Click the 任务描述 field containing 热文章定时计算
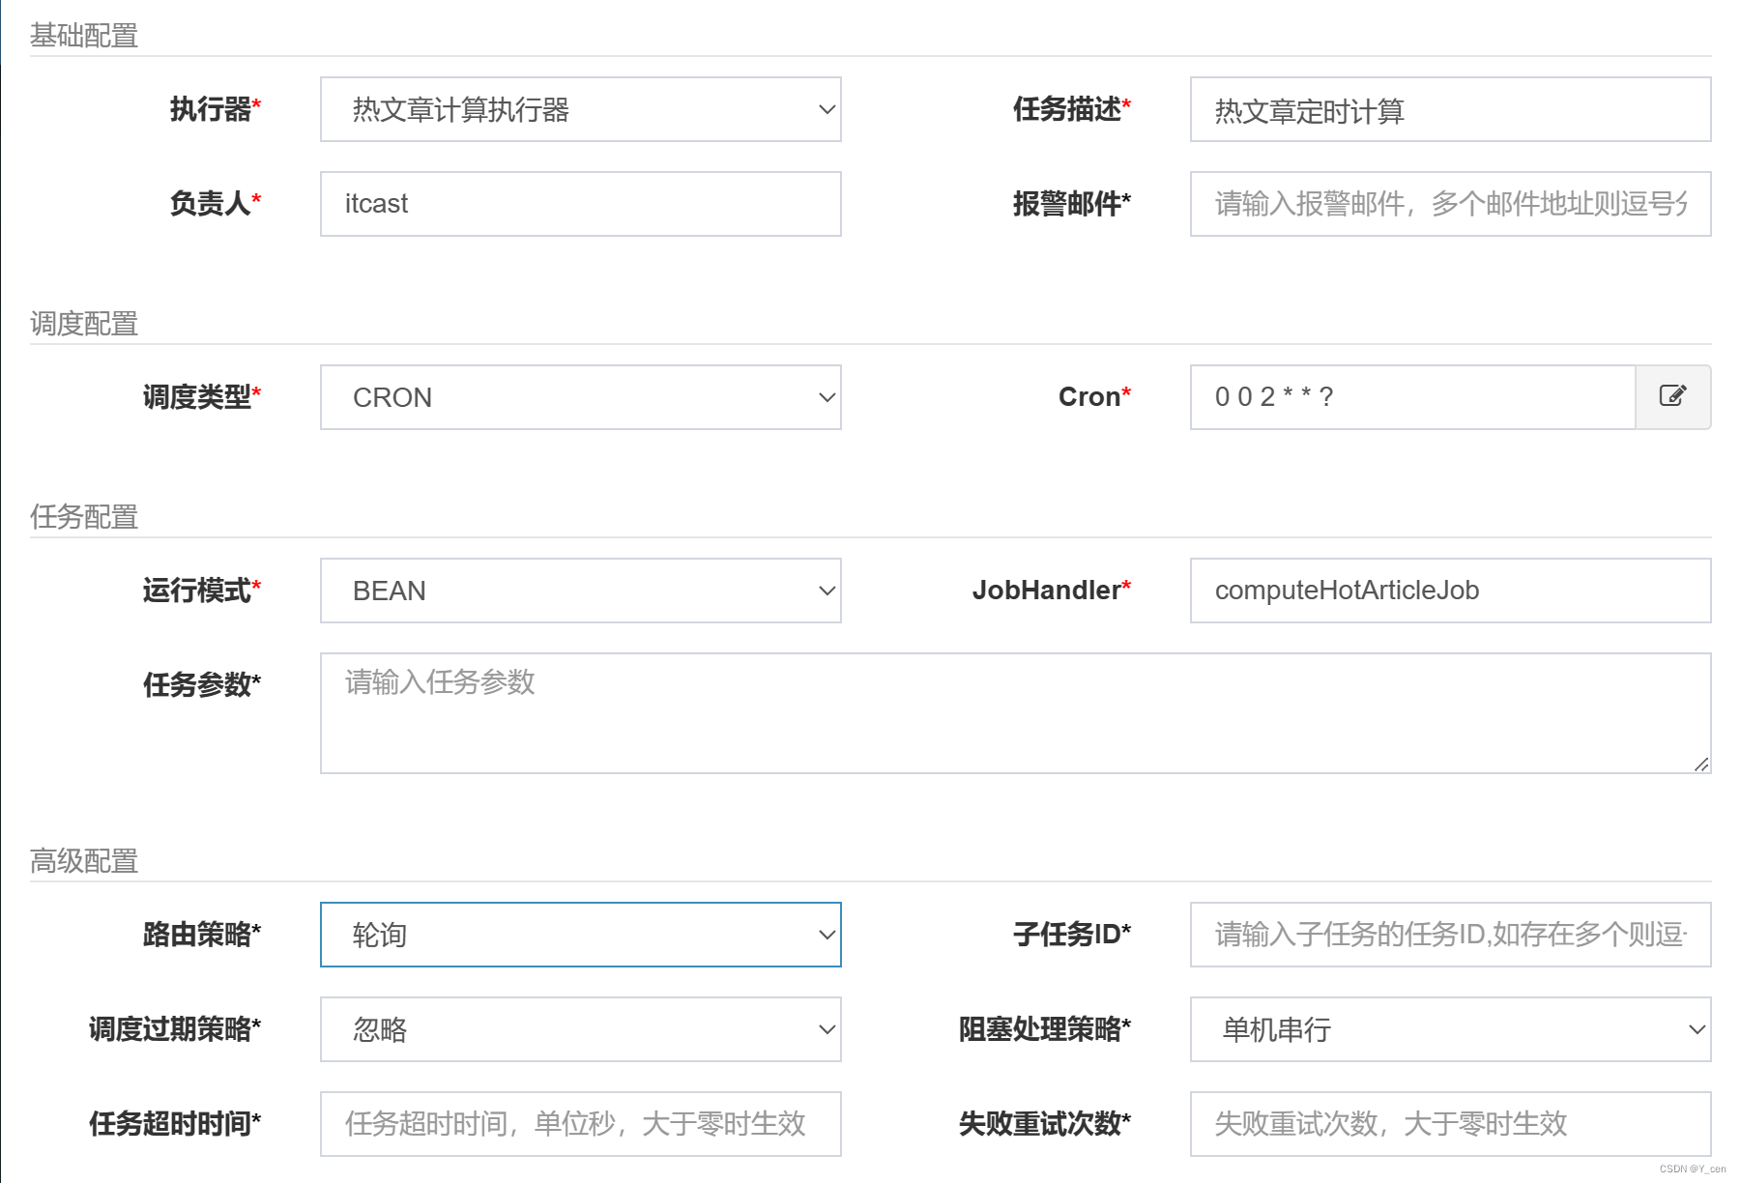The width and height of the screenshot is (1741, 1183). (x=1451, y=109)
